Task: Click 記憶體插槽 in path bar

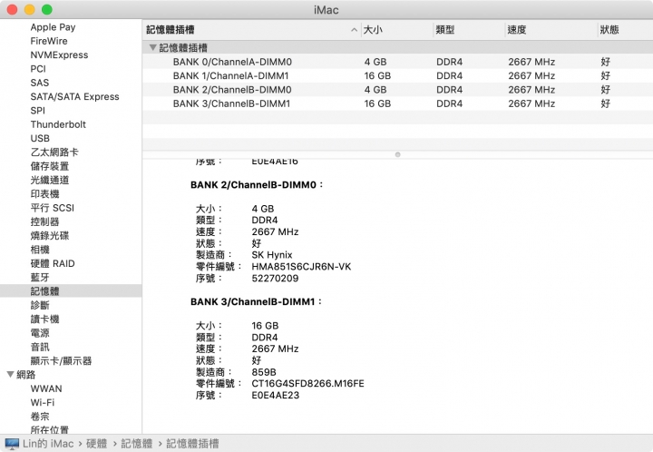Action: point(192,444)
